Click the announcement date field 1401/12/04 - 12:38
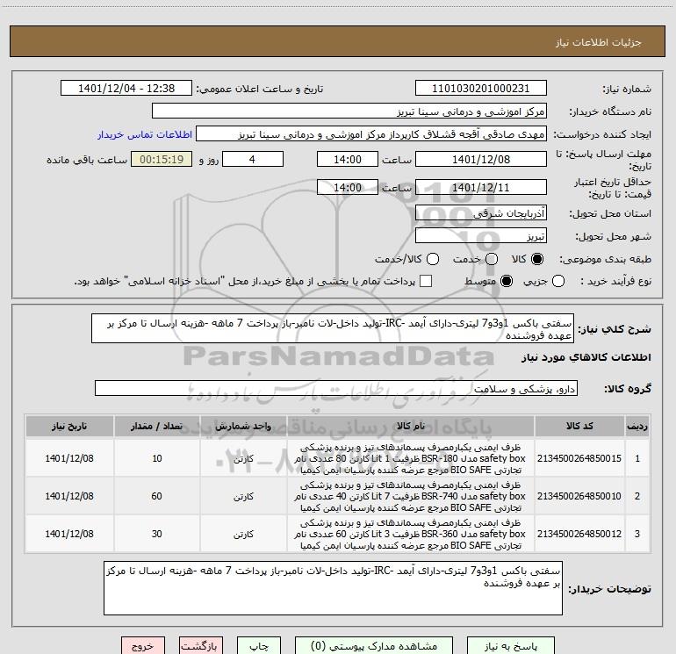This screenshot has height=654, width=676. point(126,89)
